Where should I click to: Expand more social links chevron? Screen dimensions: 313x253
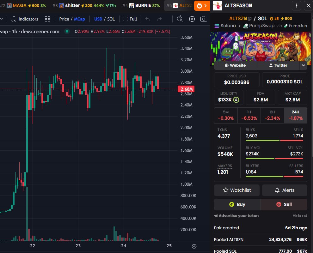(x=304, y=65)
